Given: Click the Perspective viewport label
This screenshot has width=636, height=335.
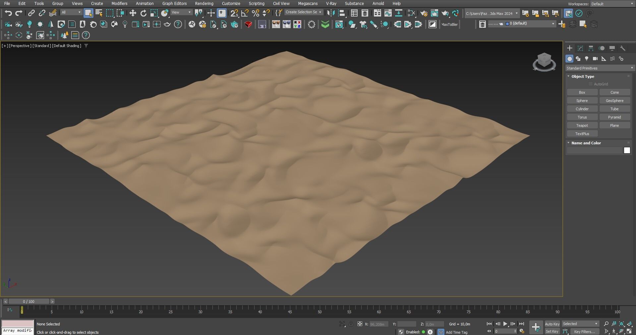Looking at the screenshot, I should pyautogui.click(x=20, y=46).
